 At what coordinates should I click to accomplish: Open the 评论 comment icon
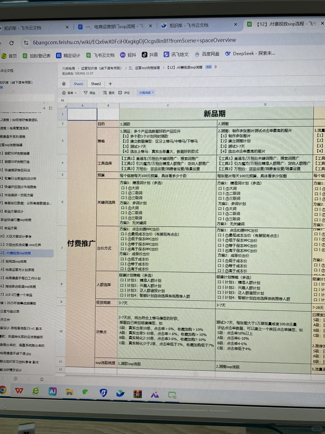(120, 93)
